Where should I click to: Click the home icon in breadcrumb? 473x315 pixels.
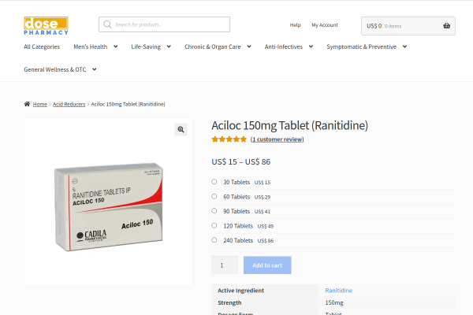pyautogui.click(x=28, y=104)
